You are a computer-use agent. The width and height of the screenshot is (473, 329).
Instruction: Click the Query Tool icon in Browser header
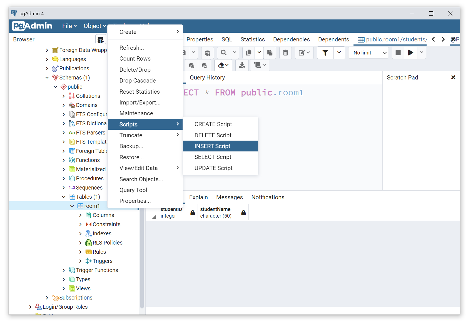pos(101,39)
